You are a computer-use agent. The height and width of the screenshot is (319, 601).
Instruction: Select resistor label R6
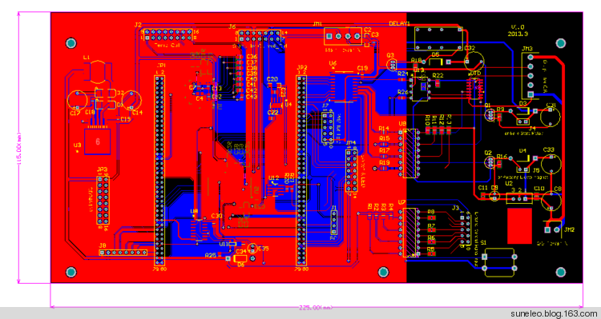(431, 237)
